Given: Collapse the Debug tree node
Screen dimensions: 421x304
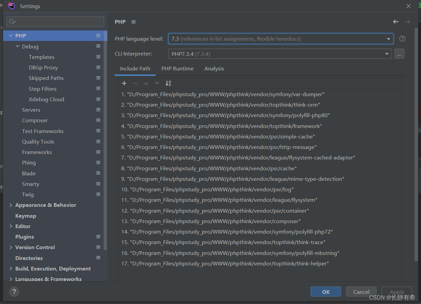Looking at the screenshot, I should click(18, 46).
